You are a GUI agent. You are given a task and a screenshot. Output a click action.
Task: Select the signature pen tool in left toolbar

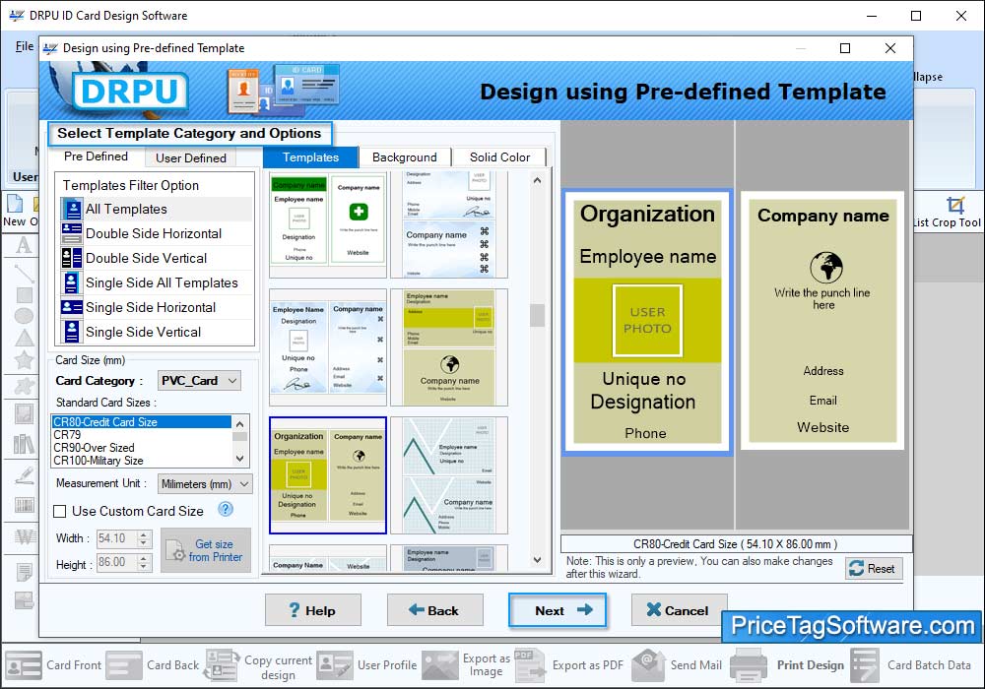pyautogui.click(x=24, y=475)
